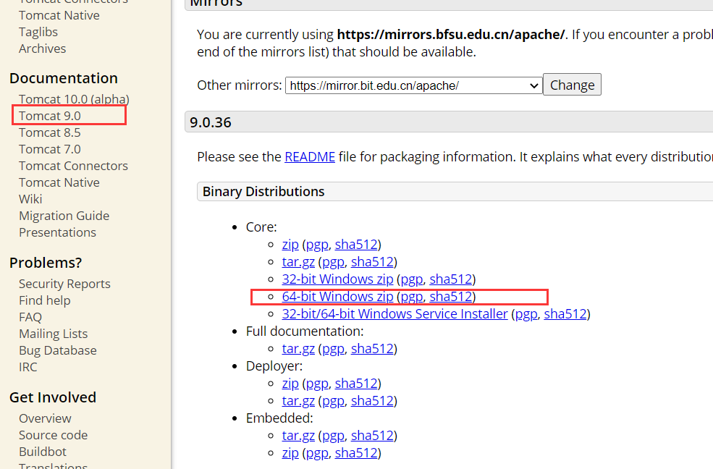This screenshot has width=713, height=469.
Task: Open Archives in the sidebar
Action: (42, 48)
